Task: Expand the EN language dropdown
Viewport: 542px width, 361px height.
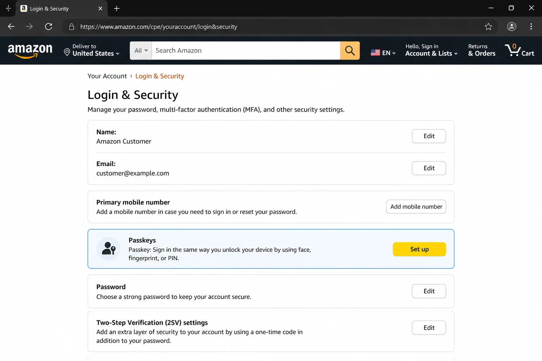Action: coord(389,53)
